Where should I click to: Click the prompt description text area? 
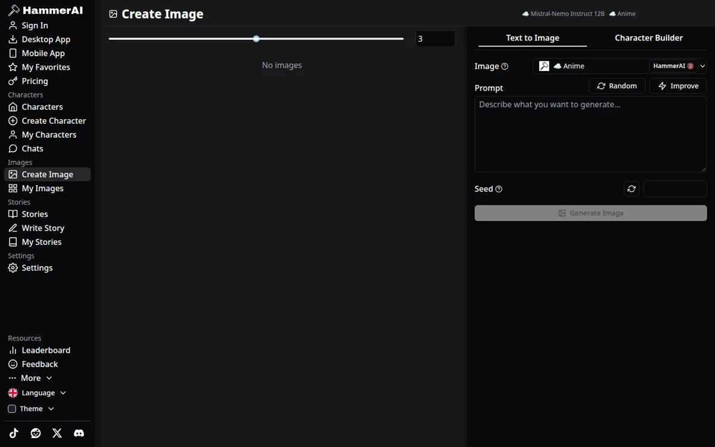pos(590,135)
